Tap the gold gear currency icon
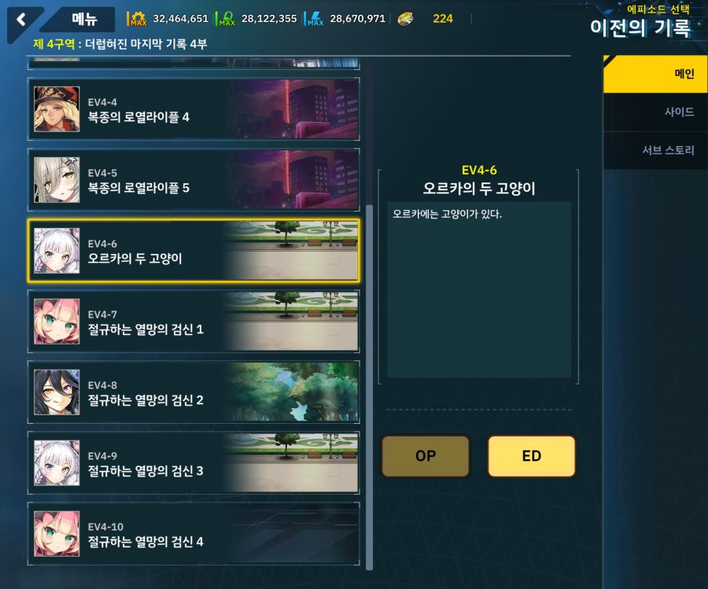The width and height of the screenshot is (708, 589). pyautogui.click(x=137, y=19)
